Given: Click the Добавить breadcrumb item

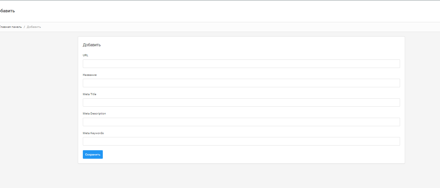Looking at the screenshot, I should (34, 27).
